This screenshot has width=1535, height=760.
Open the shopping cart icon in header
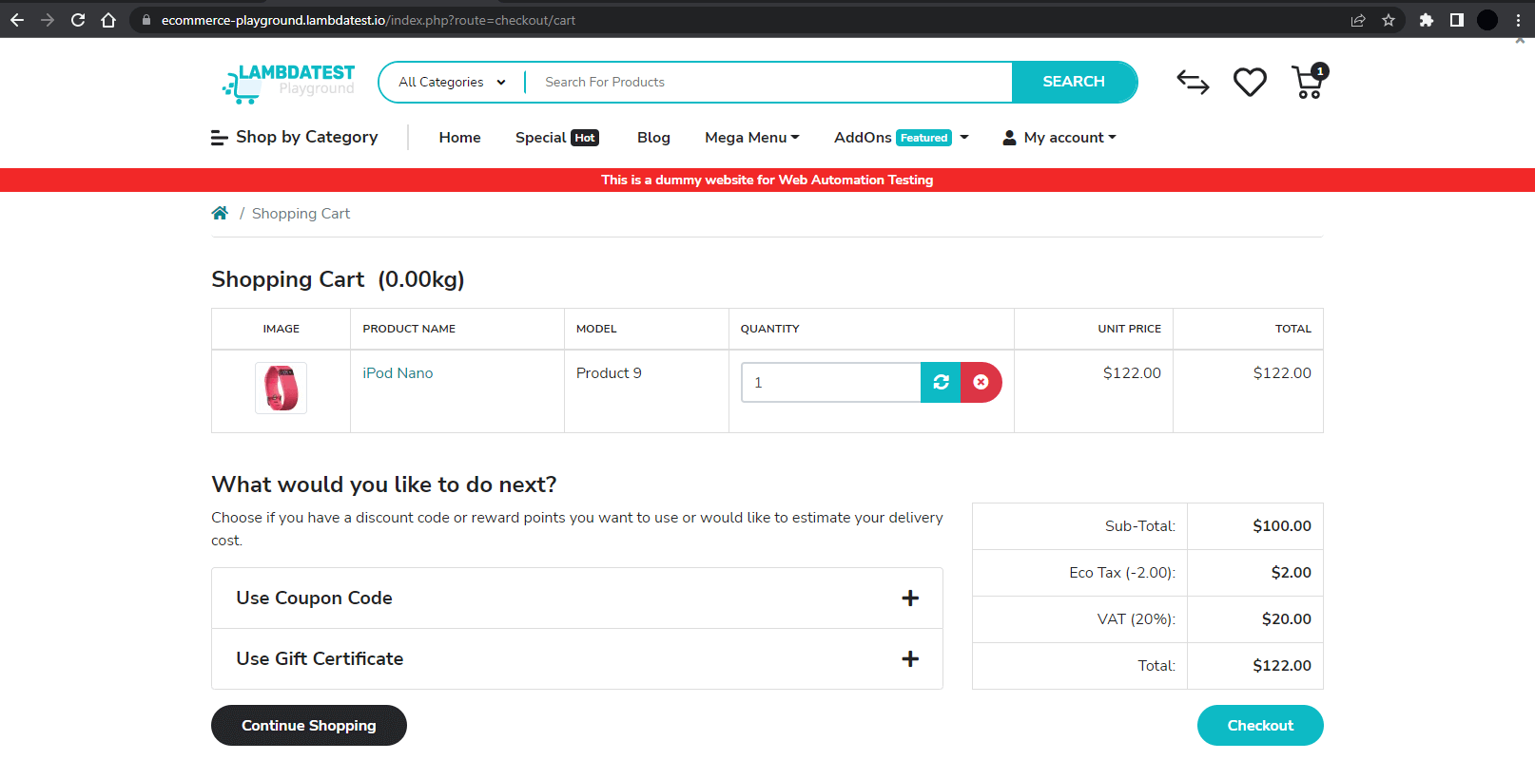pos(1310,82)
